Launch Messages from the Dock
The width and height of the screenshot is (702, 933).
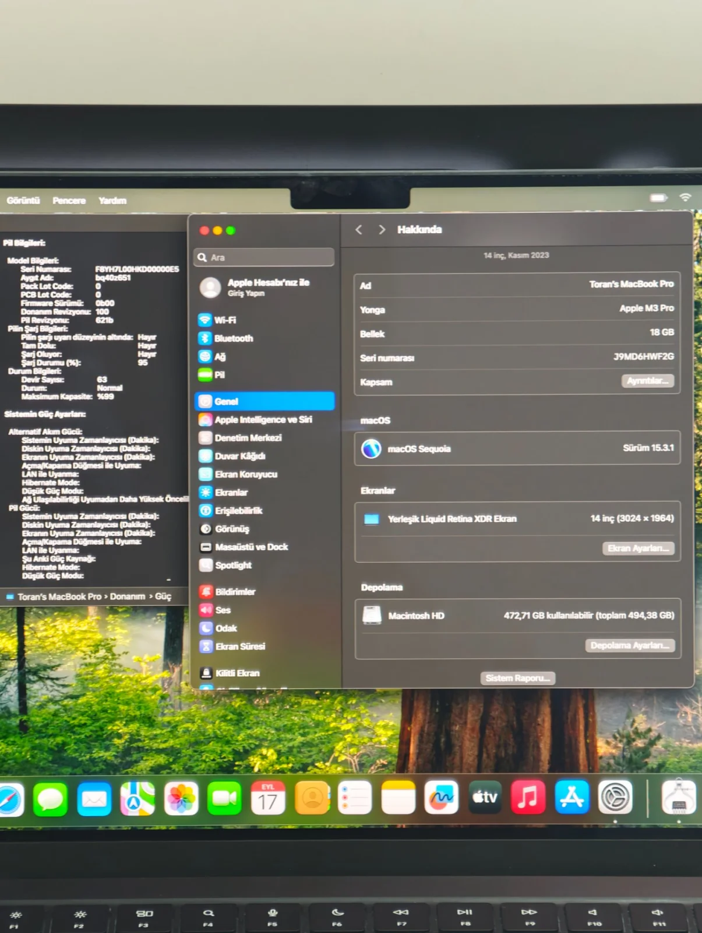(50, 798)
